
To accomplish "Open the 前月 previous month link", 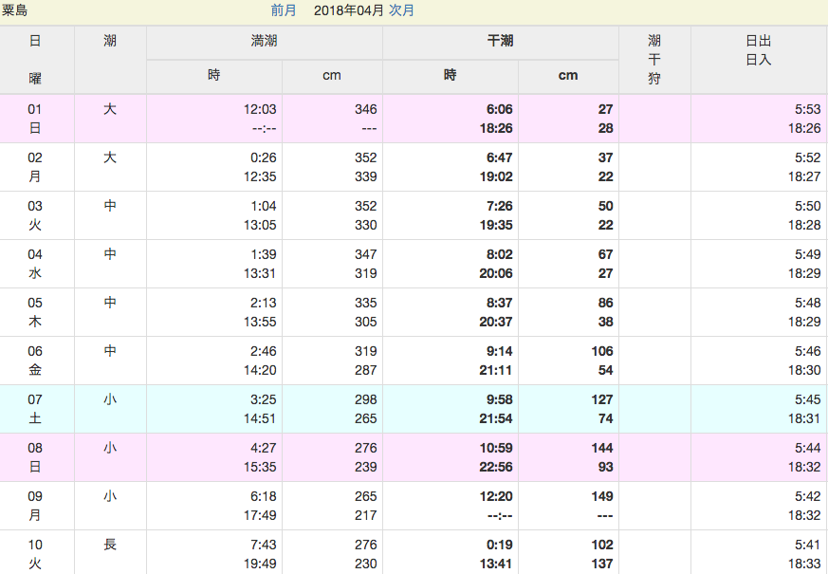I will [x=284, y=11].
